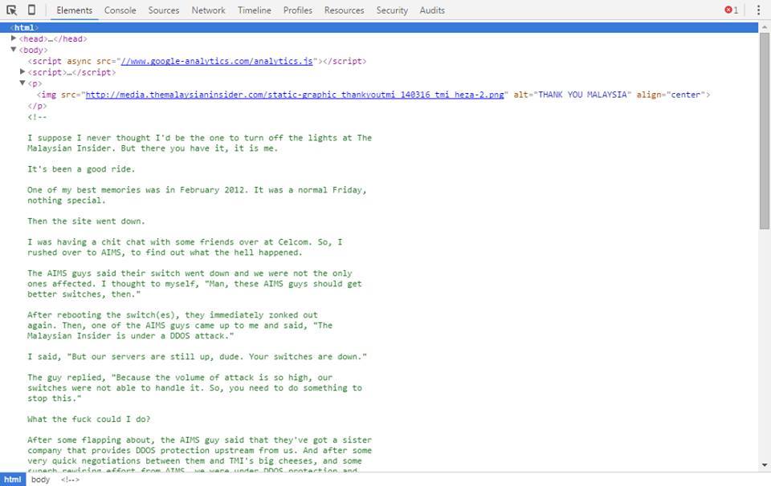Show the Audits tab
This screenshot has height=486, width=771.
432,10
